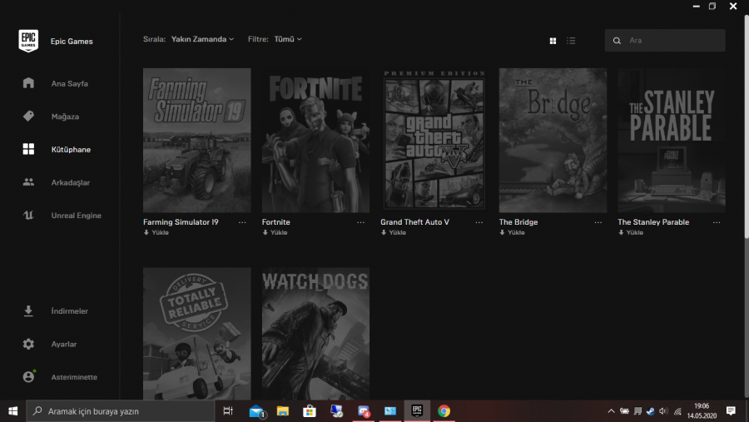Click Yükle under Farming Simulator 19

pyautogui.click(x=156, y=233)
